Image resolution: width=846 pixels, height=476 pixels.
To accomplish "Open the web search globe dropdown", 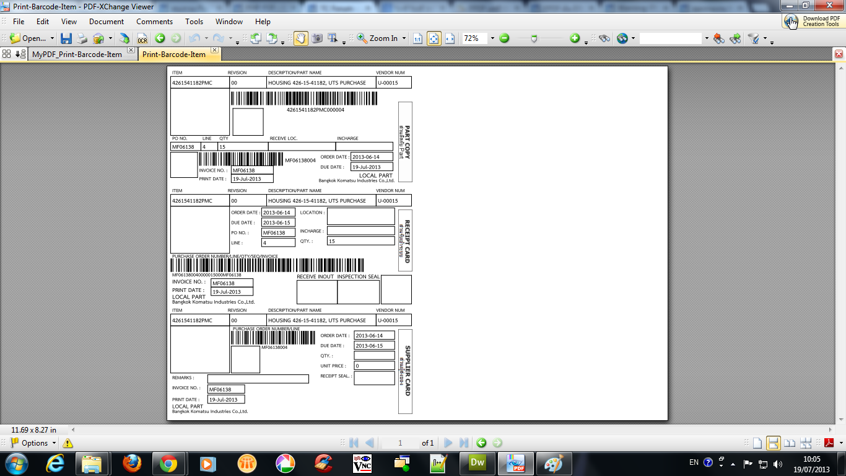I will 634,38.
